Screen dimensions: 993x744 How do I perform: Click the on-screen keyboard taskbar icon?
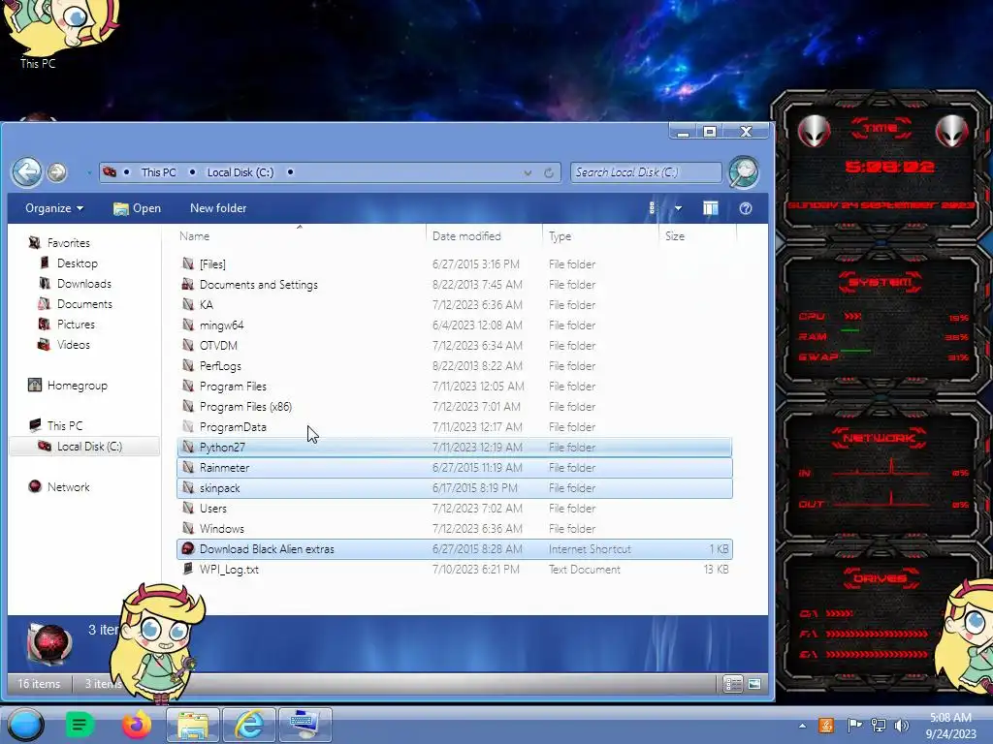tap(305, 725)
